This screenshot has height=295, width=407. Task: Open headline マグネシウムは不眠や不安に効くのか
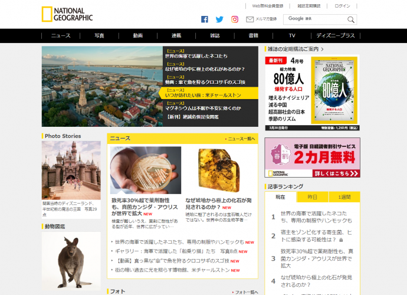pyautogui.click(x=203, y=108)
